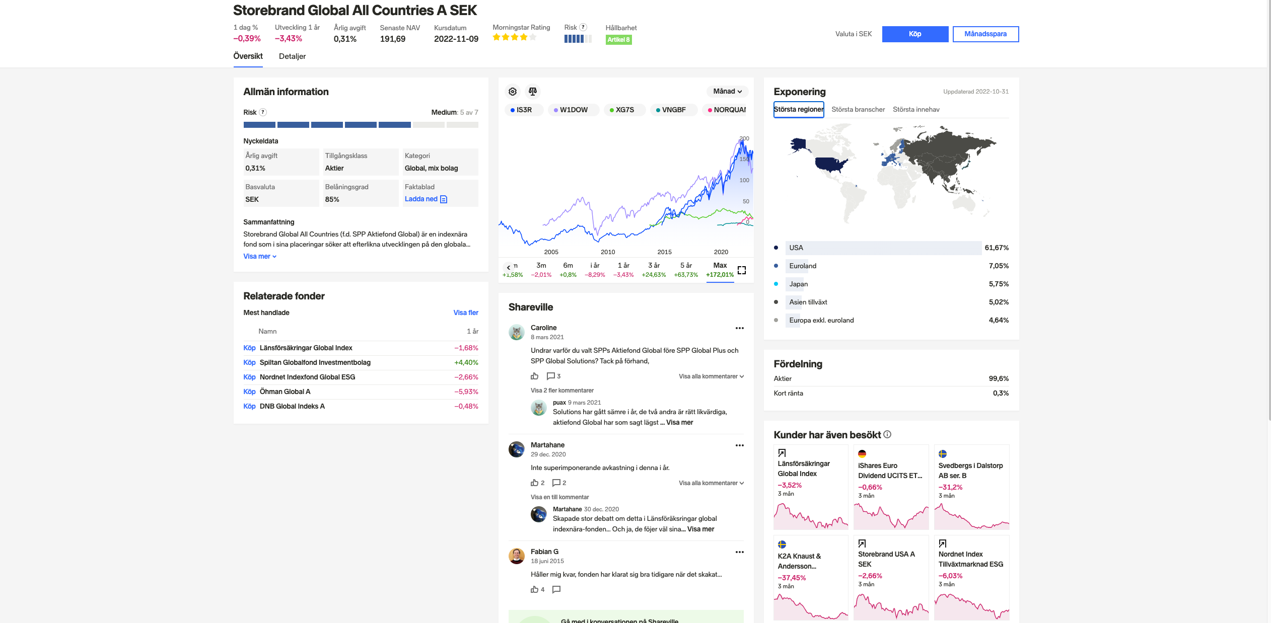Open Svedbergs i Dalstorp AB card
This screenshot has width=1271, height=623.
pyautogui.click(x=971, y=487)
